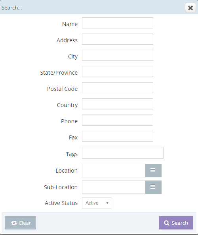Focus the Country input field
Screen dimensions: 198x235
[x=118, y=104]
